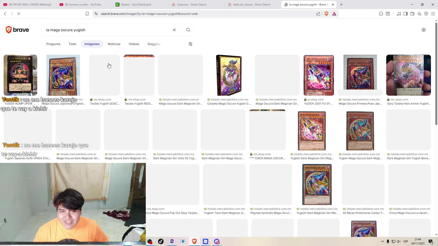Select the Todo search category

click(x=72, y=44)
